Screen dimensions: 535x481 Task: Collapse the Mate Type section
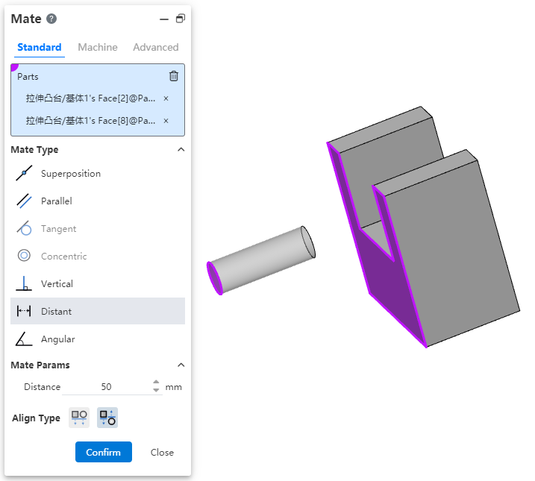pyautogui.click(x=181, y=149)
